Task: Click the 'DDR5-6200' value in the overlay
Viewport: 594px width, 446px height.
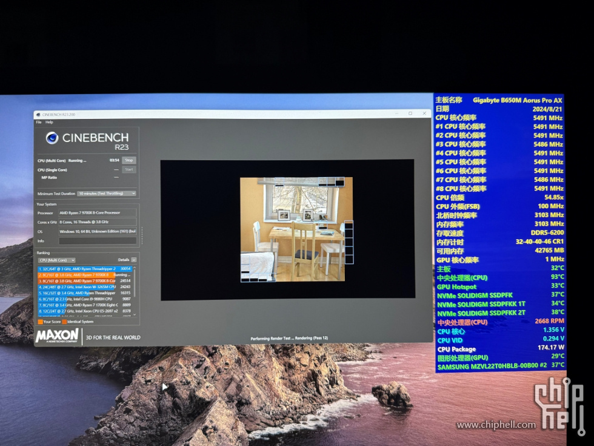Action: 547,233
